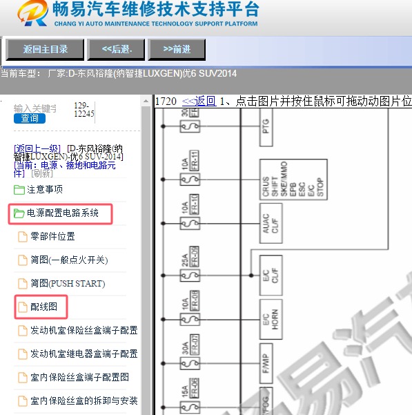Focus the 输入关键字 keyword input field
This screenshot has height=415, width=412.
pyautogui.click(x=35, y=108)
